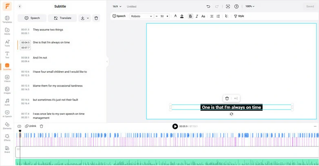Select the subtitle "blame them for my occasional tardiness"
The image size is (319, 166).
click(58, 85)
